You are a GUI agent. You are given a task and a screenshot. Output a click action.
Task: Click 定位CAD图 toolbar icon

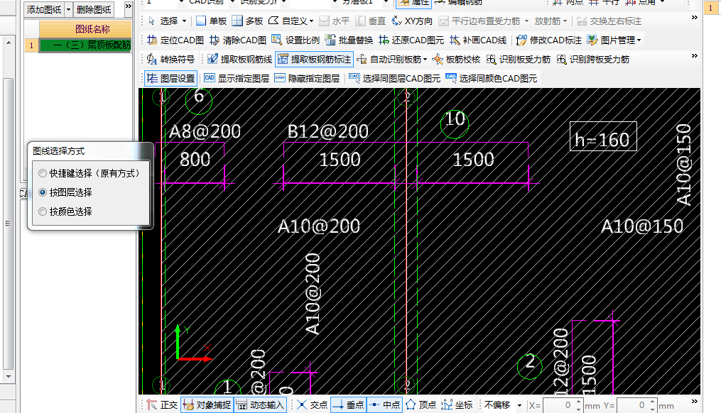[175, 40]
